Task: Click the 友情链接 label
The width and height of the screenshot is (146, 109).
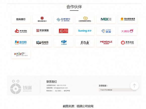Action: (x=103, y=86)
